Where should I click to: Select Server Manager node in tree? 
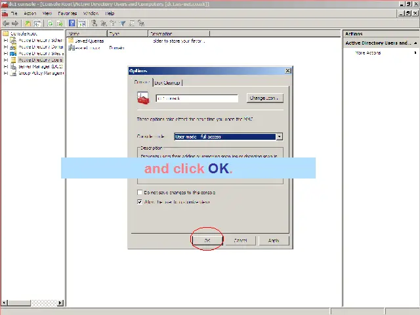pos(39,66)
